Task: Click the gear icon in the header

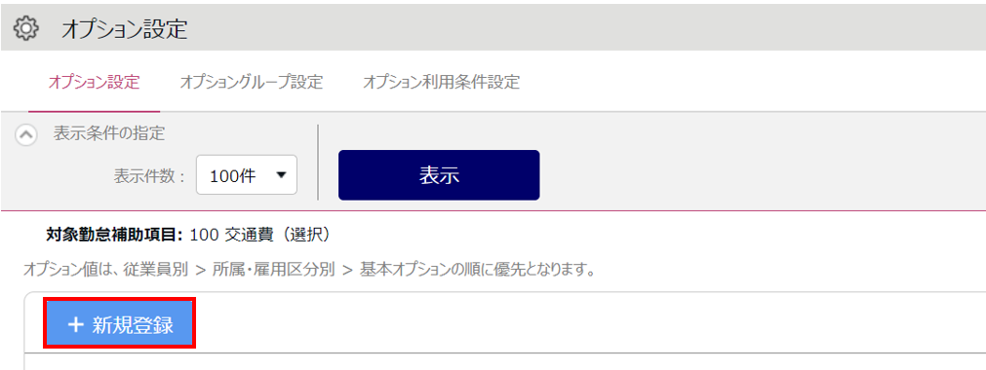Action: click(x=26, y=28)
